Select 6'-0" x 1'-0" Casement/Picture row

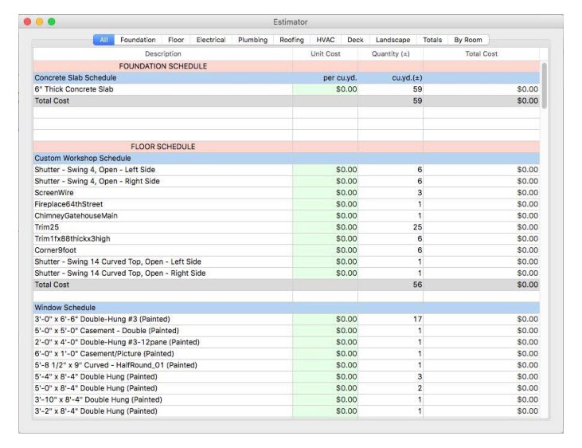click(x=286, y=354)
